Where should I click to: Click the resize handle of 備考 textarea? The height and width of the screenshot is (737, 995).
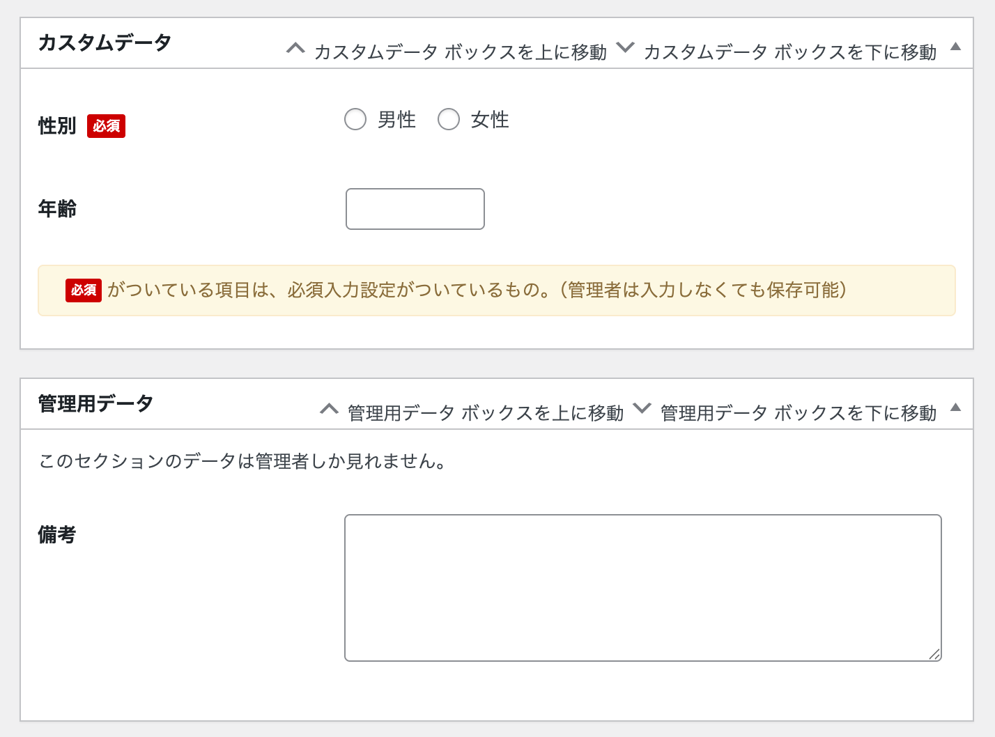point(934,654)
